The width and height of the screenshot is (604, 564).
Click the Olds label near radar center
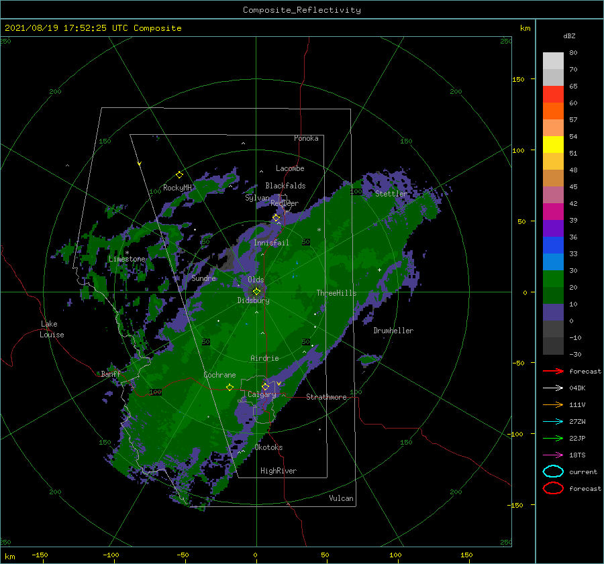tap(256, 280)
